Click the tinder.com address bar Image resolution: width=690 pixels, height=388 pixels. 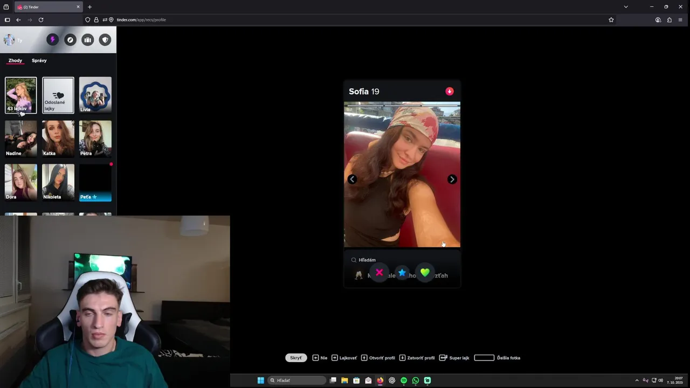click(x=350, y=20)
